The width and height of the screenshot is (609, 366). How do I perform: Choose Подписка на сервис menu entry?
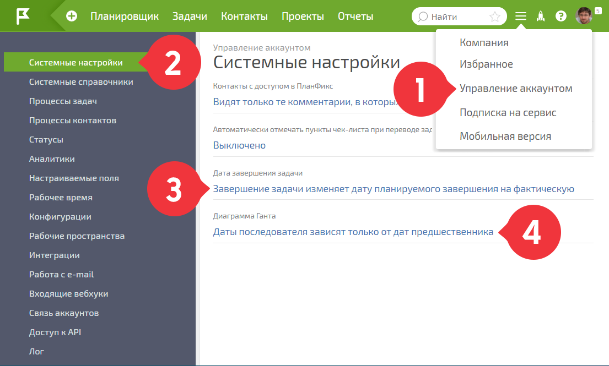508,113
